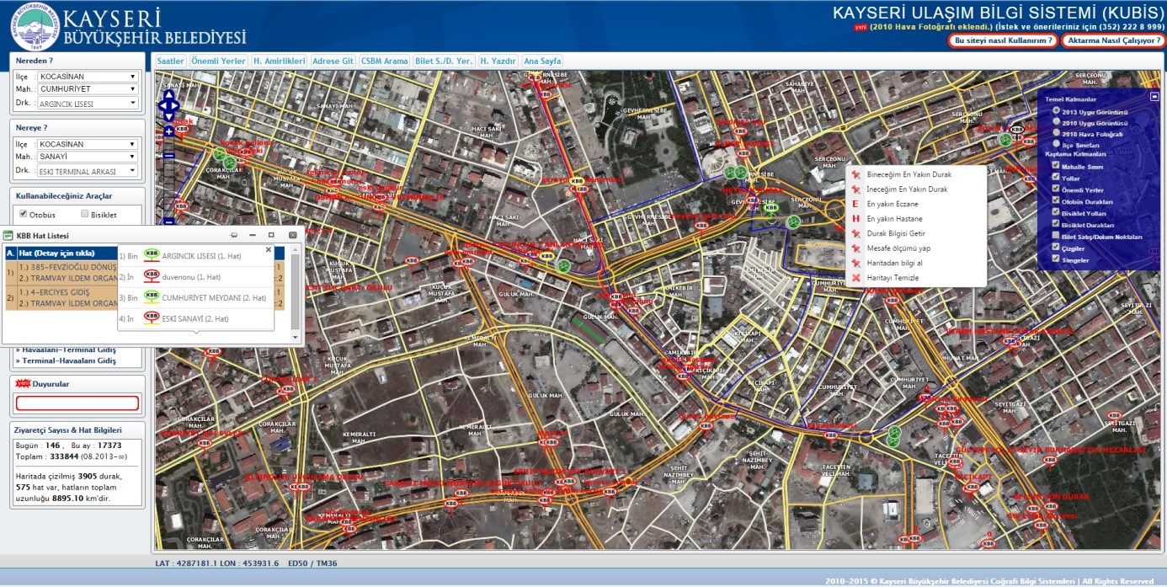Click the KBB stop icon next to duvenonu
1167x587 pixels.
pyautogui.click(x=152, y=277)
